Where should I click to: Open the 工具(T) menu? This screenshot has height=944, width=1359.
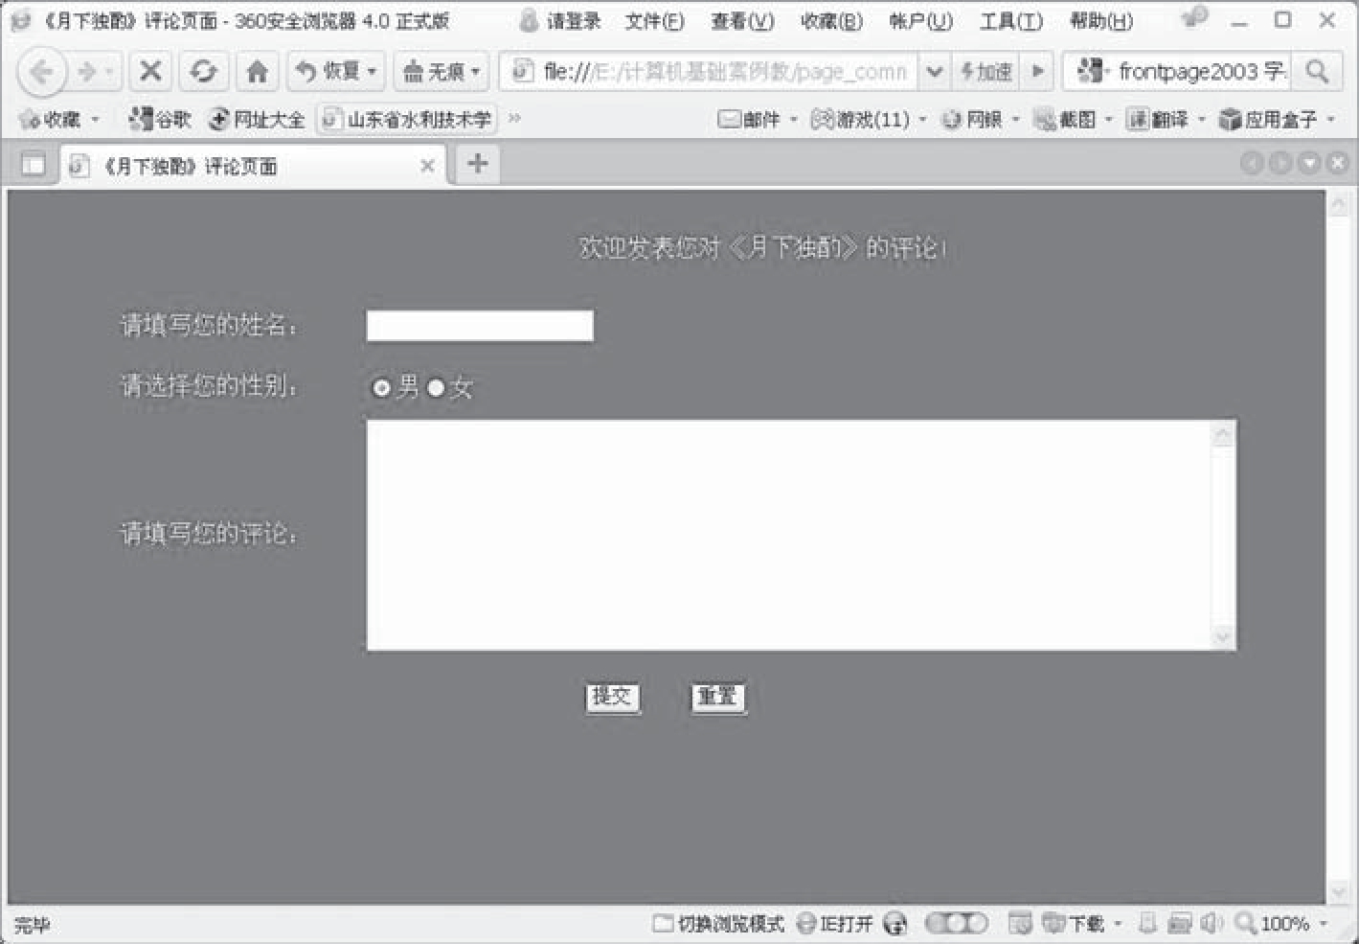coord(1011,20)
